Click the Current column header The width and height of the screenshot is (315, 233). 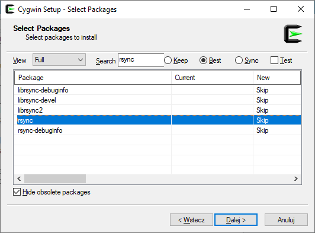coord(212,78)
